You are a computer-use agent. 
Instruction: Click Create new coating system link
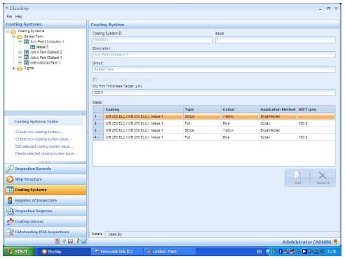(39, 132)
